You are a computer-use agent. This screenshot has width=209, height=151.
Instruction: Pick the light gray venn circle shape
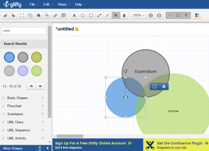pyautogui.click(x=9, y=71)
